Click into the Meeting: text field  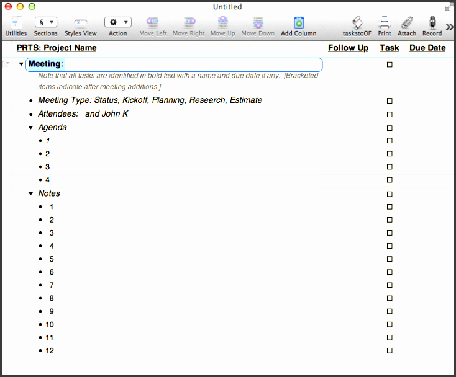(x=174, y=64)
